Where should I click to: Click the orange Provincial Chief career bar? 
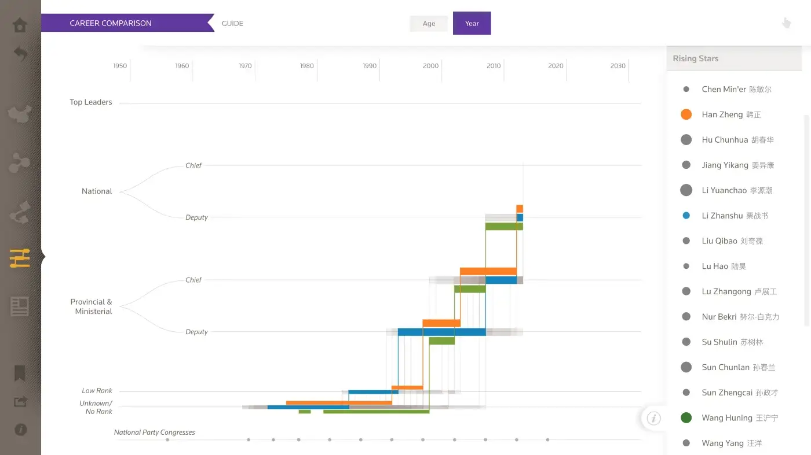point(488,271)
